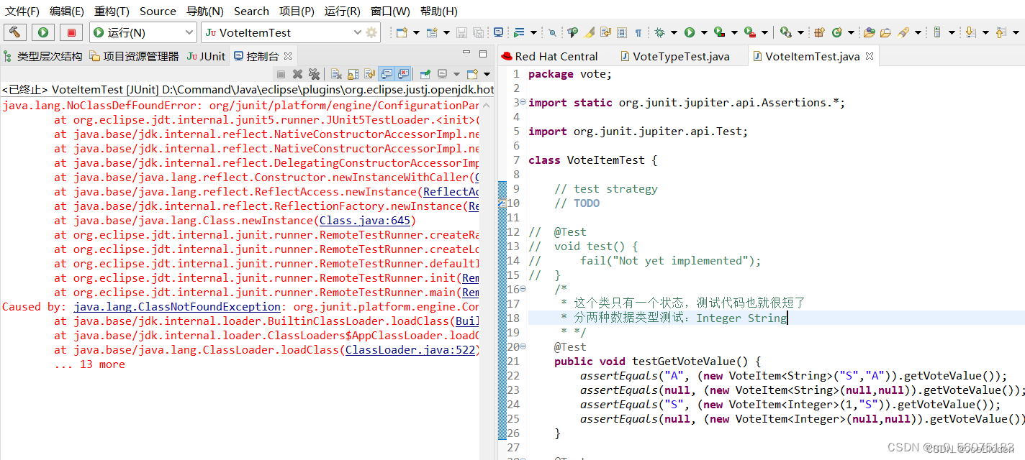Toggle Show Console When Standard Out Changes

[387, 73]
